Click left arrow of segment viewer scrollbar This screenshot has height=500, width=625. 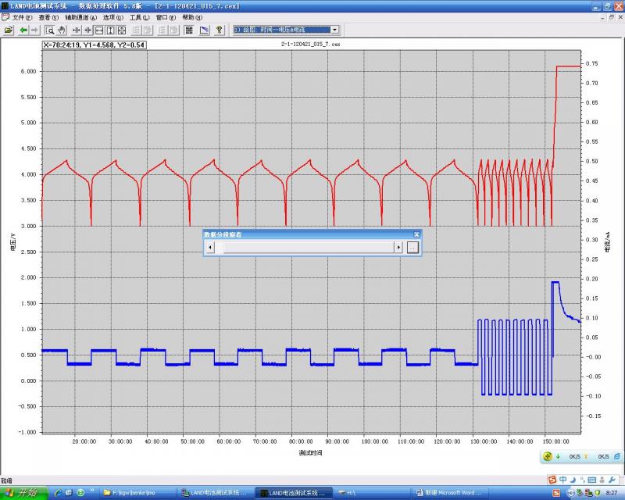click(x=209, y=247)
